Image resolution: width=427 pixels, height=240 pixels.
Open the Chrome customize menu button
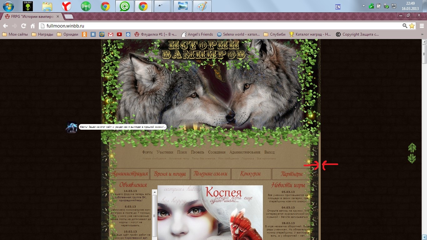point(421,26)
